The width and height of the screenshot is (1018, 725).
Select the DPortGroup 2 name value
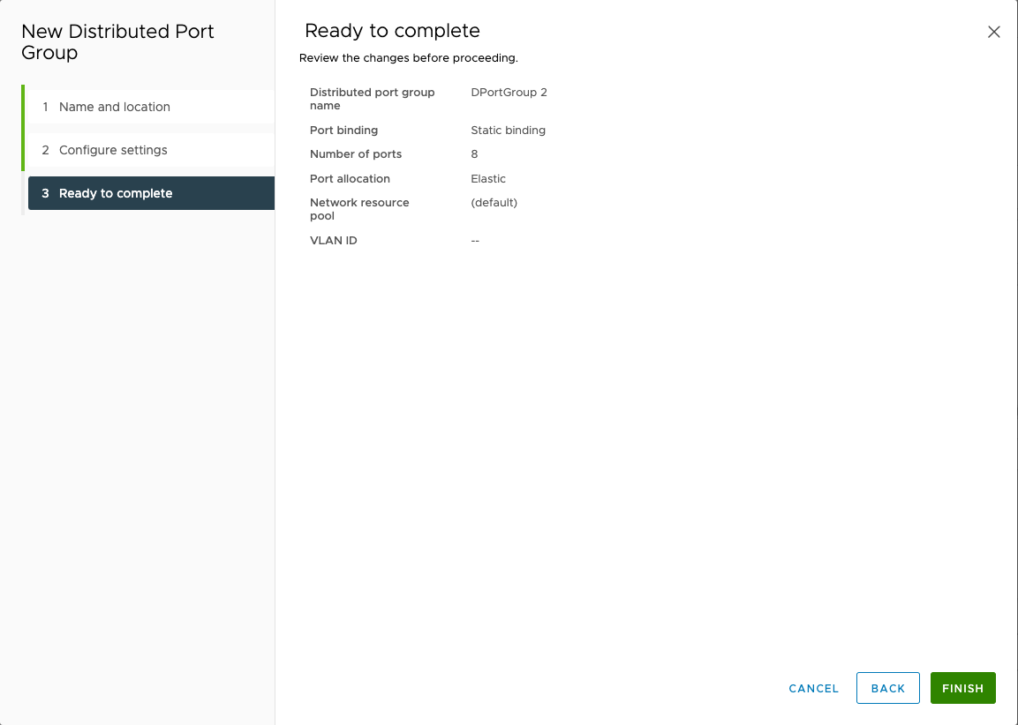(509, 92)
